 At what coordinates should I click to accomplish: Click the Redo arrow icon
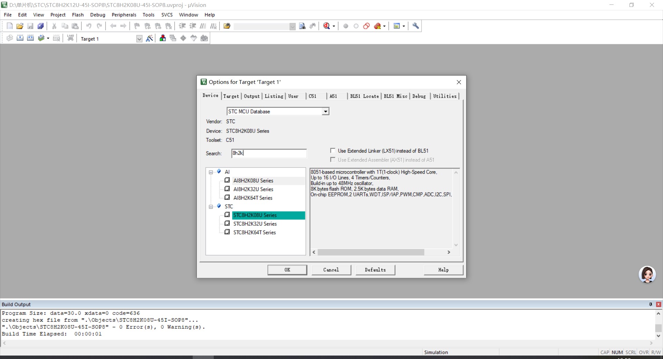click(x=99, y=26)
